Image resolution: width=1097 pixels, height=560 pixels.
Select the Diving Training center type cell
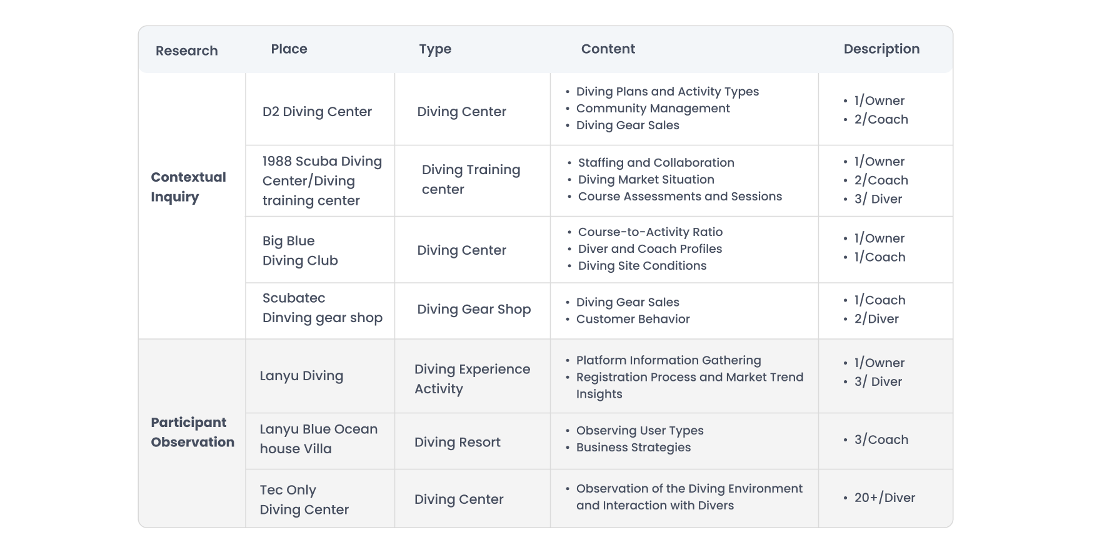pos(471,179)
